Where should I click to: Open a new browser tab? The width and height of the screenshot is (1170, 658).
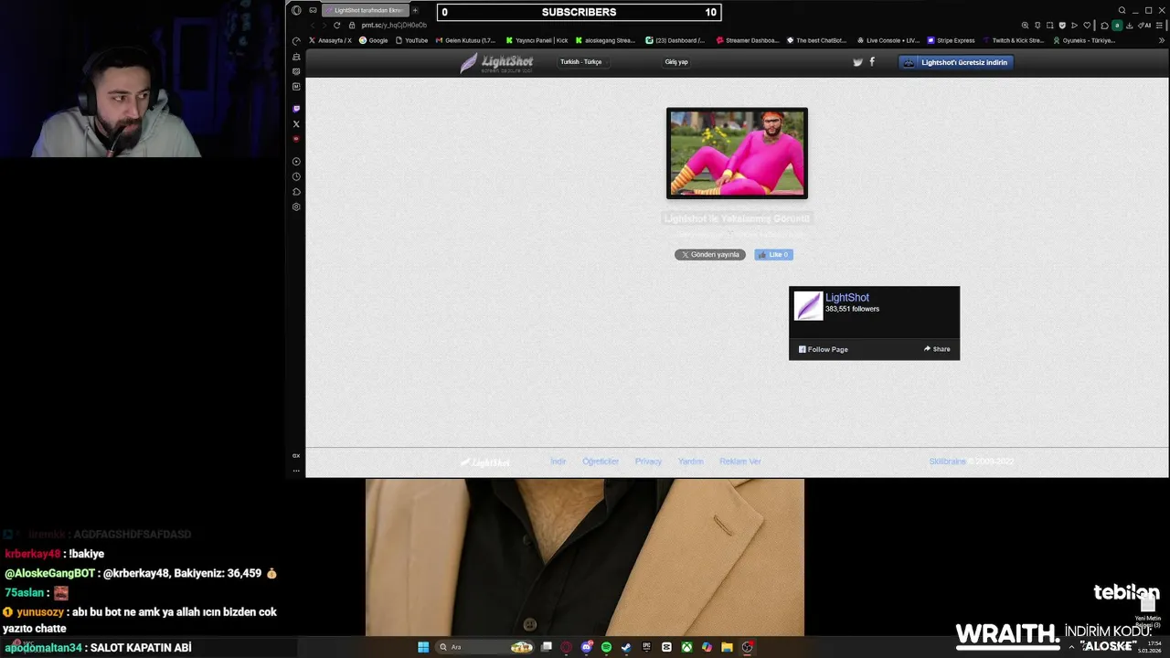415,10
